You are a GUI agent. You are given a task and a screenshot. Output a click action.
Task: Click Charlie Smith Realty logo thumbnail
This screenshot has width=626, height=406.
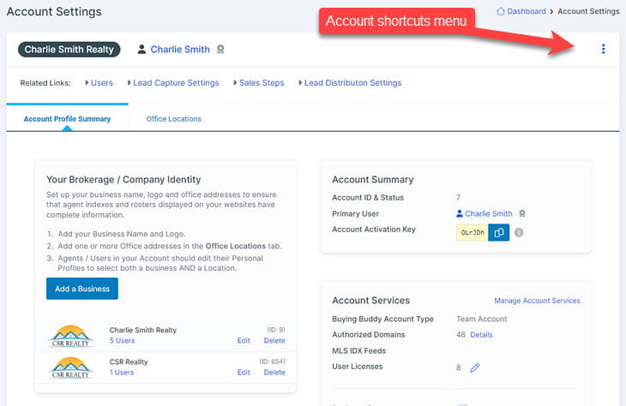(70, 336)
